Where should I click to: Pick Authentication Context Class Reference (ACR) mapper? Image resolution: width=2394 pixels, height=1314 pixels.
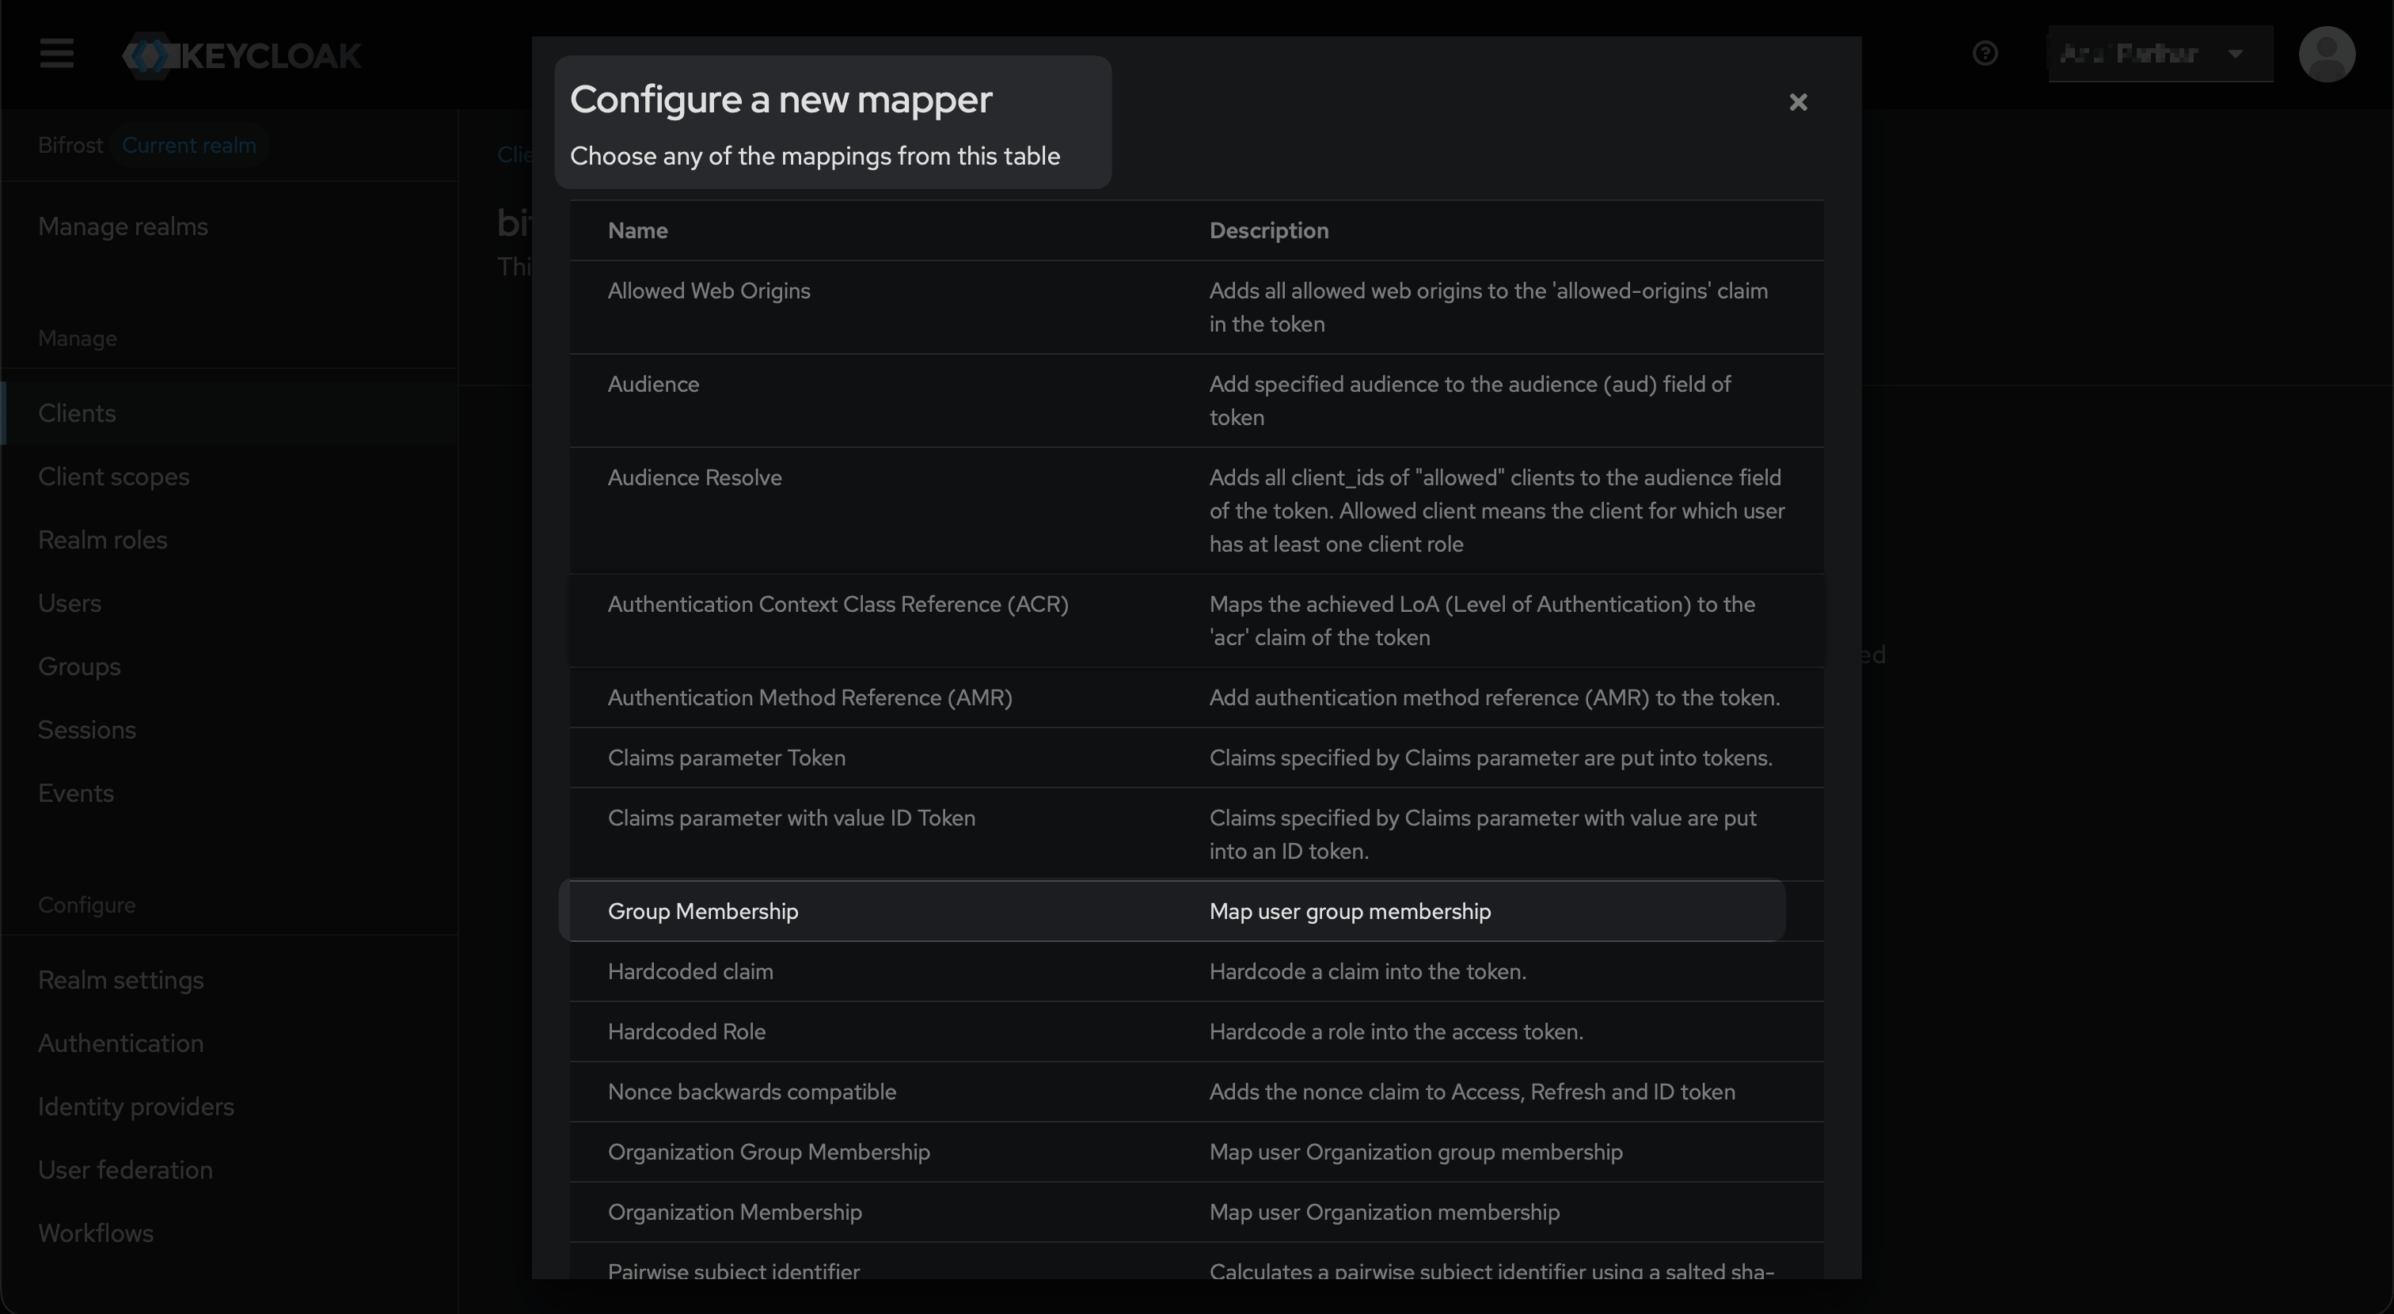point(1196,621)
